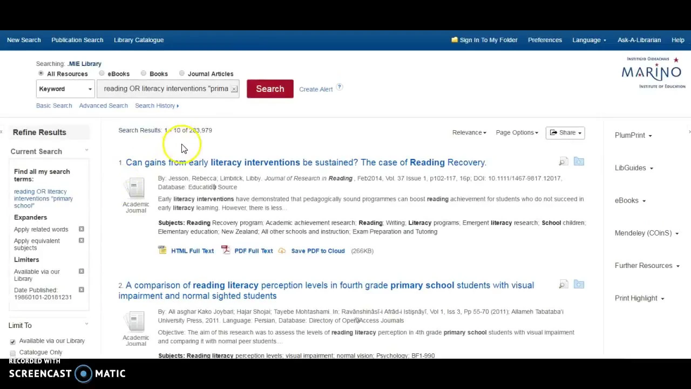Screen dimensions: 691x389
Task: Switch to Basic Search
Action: click(x=54, y=106)
